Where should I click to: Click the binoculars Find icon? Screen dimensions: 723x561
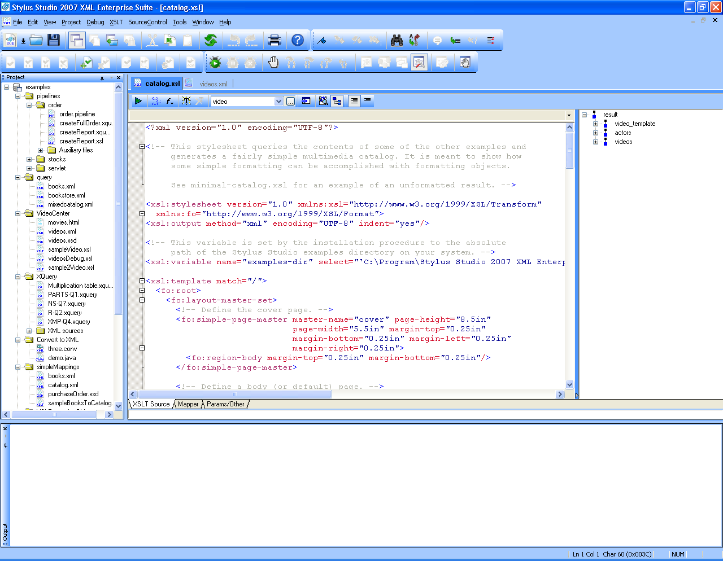point(397,40)
